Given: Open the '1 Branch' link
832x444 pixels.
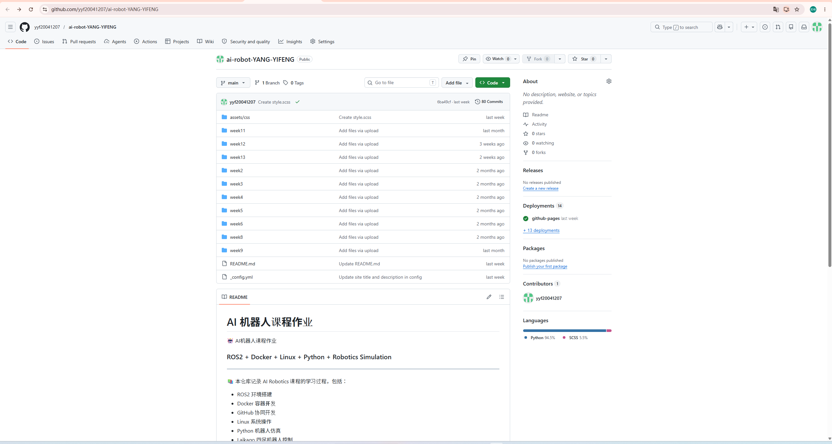Looking at the screenshot, I should pos(267,83).
